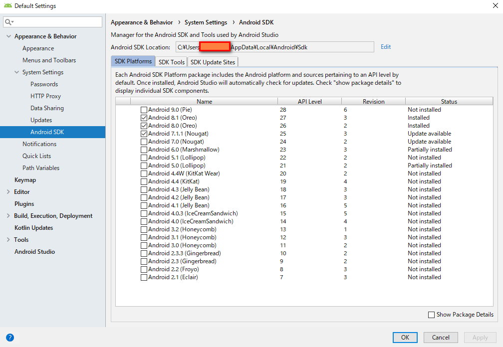Open Quick Lists settings

tap(36, 156)
